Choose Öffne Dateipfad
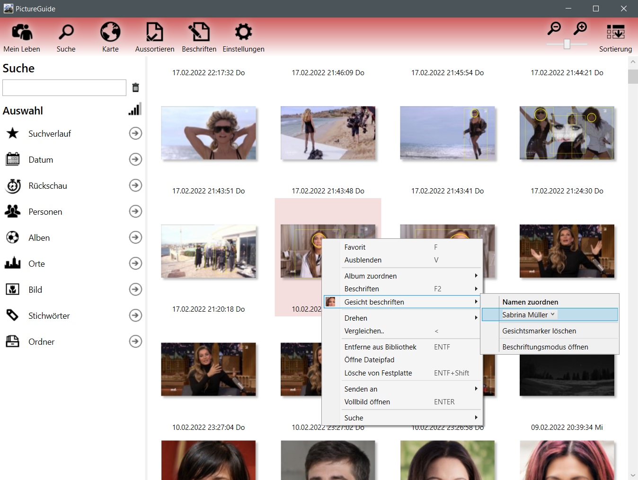 point(402,359)
